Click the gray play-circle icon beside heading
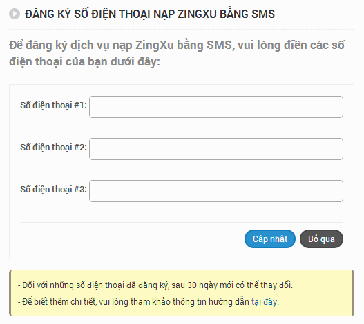 click(15, 14)
